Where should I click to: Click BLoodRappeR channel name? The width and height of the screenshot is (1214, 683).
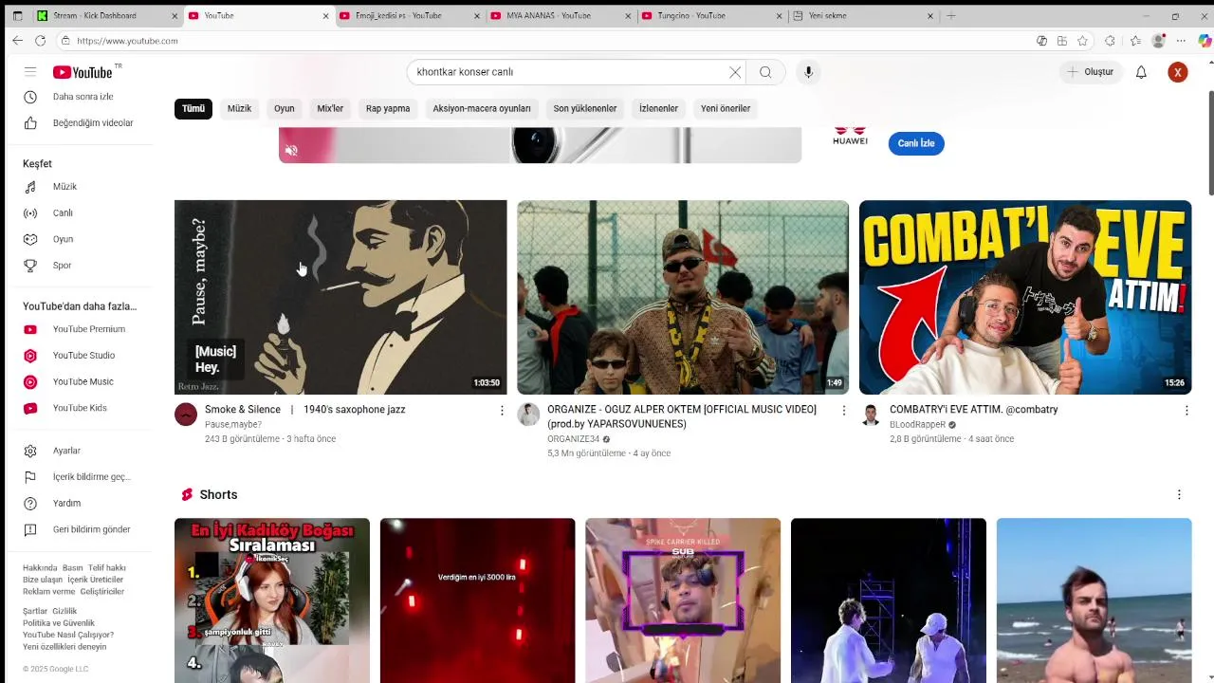(917, 425)
